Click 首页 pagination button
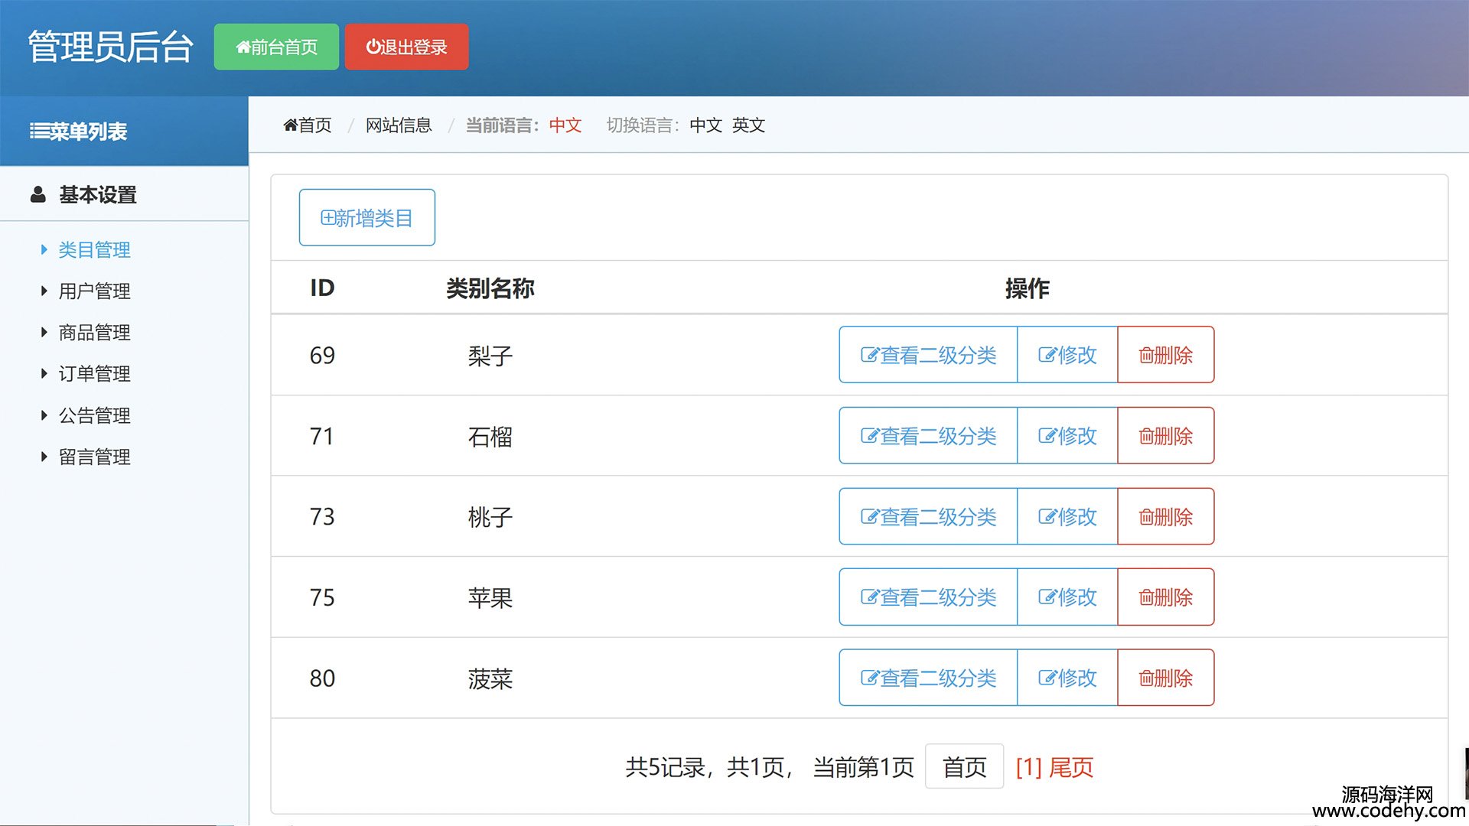This screenshot has width=1469, height=826. 964,766
